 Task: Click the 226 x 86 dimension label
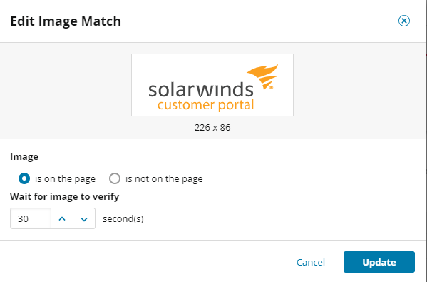click(212, 128)
